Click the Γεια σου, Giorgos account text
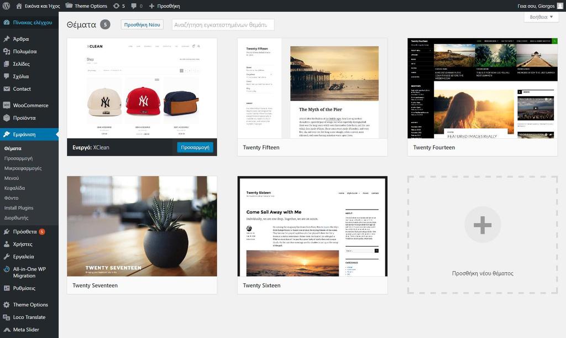 click(536, 6)
